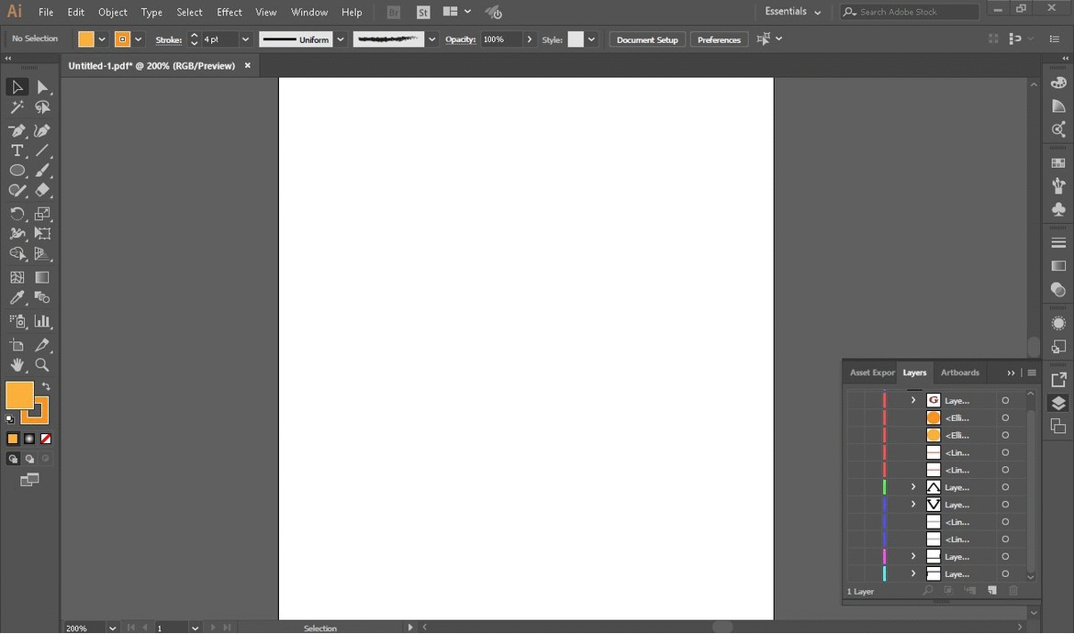Open the Stroke weight dropdown
This screenshot has width=1074, height=634.
(244, 39)
